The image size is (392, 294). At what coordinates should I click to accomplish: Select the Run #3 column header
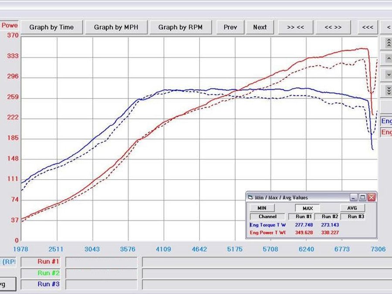pos(353,216)
